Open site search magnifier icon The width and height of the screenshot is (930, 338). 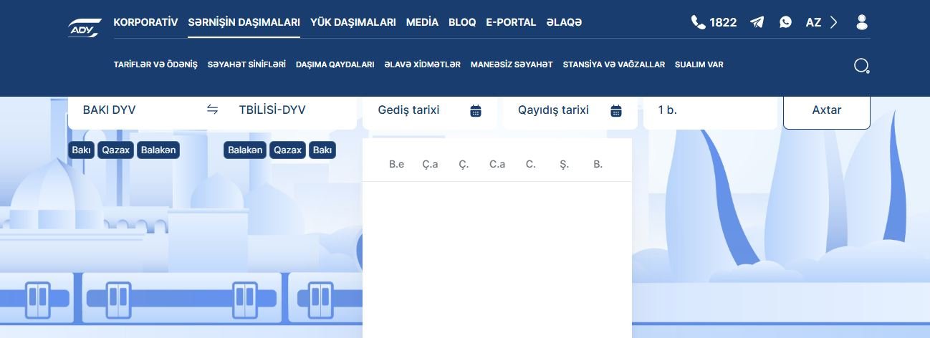tap(862, 66)
